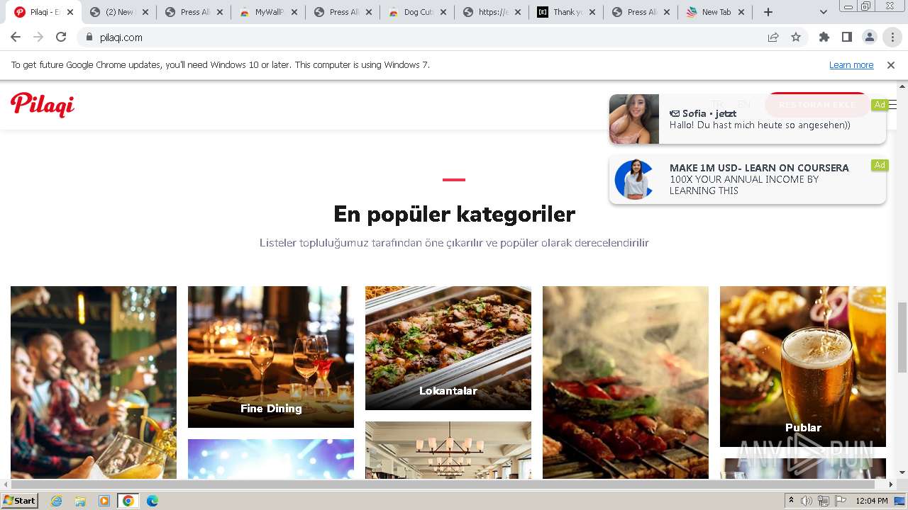Show hidden system tray icons

click(x=791, y=501)
